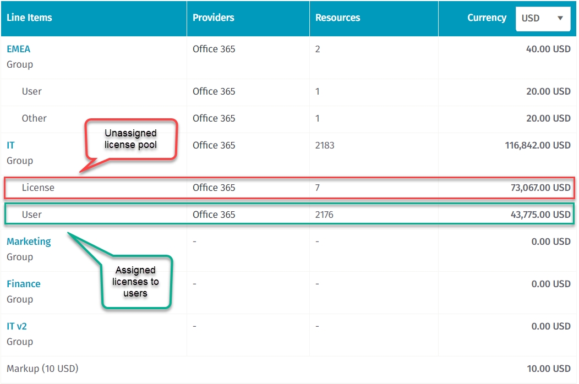Click the Marketing group link
This screenshot has width=579, height=384.
(x=29, y=242)
